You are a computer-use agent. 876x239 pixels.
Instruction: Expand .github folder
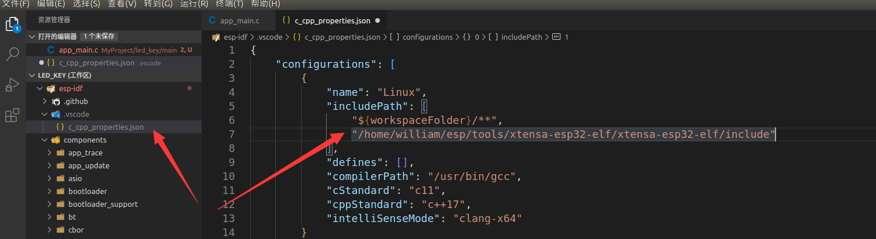44,102
